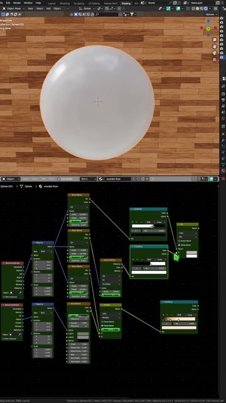Click the Mix node header
This screenshot has height=403, width=226.
187,224
